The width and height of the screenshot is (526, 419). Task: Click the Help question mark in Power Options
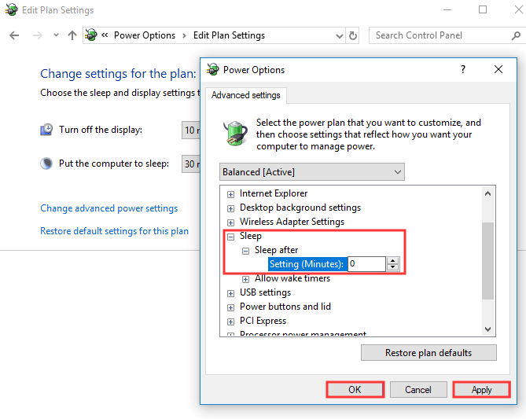tap(462, 70)
